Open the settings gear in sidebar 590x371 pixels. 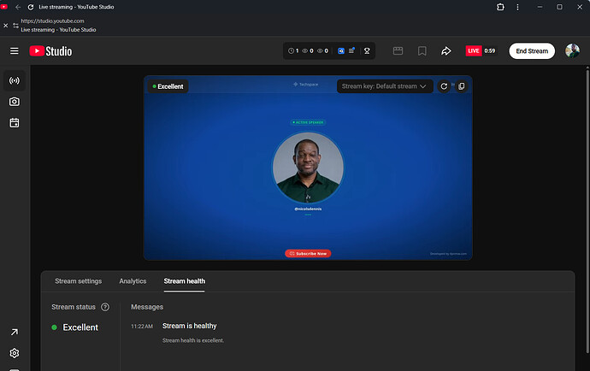[x=15, y=353]
